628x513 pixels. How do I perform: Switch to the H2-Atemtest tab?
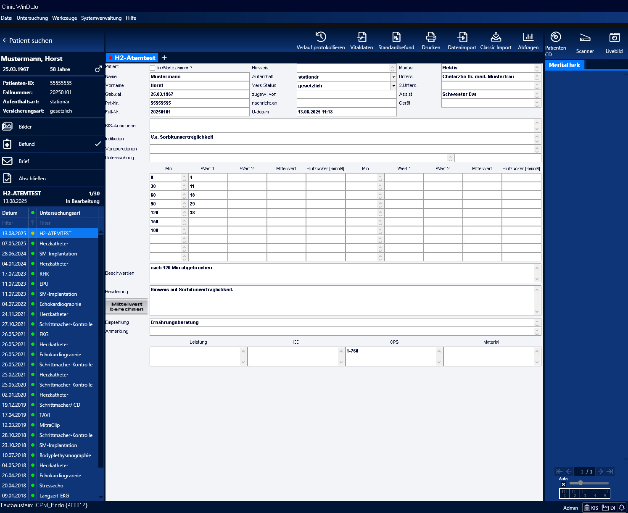[x=132, y=58]
